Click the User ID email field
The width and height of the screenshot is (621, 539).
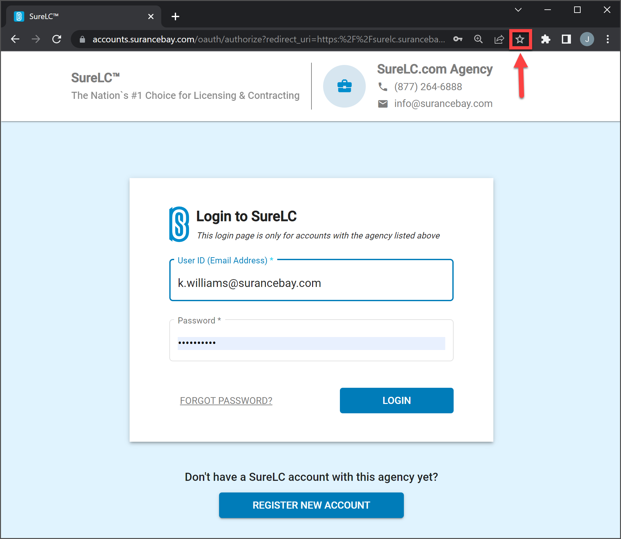click(x=311, y=283)
